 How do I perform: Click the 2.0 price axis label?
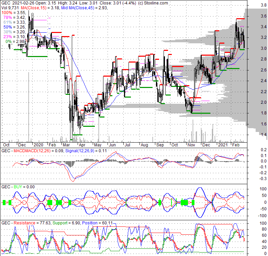[264, 102]
